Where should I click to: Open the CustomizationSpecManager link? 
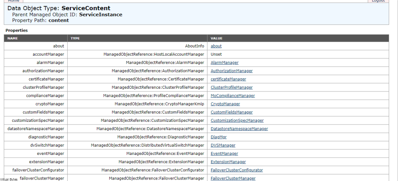pos(237,120)
